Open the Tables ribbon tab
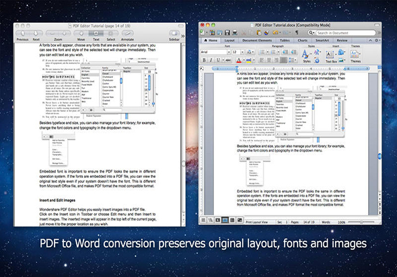The image size is (397, 277). click(x=285, y=40)
